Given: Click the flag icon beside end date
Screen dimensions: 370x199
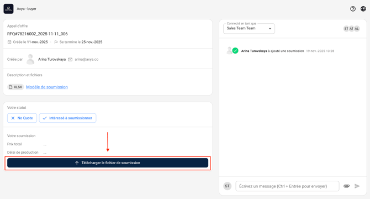Looking at the screenshot, I should pos(56,42).
